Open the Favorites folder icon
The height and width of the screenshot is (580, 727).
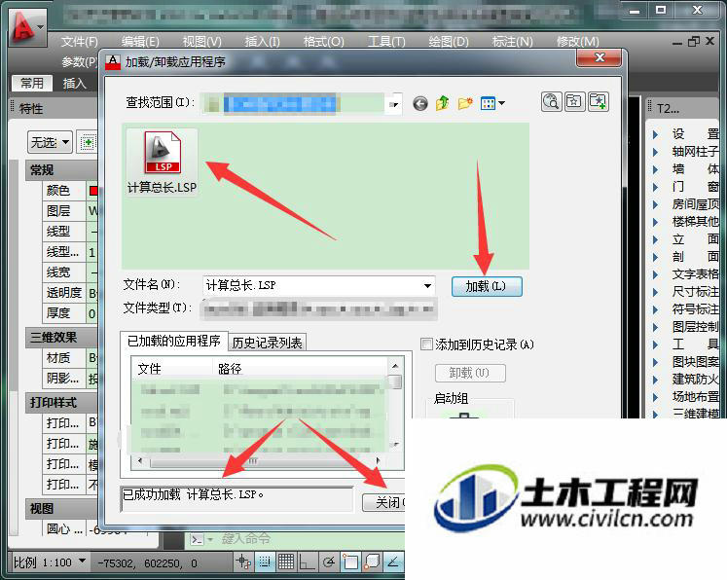(x=574, y=101)
